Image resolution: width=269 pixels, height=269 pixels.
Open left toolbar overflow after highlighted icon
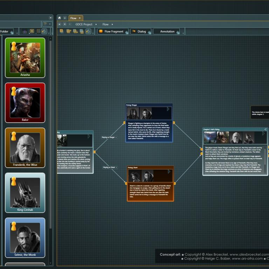(49, 33)
